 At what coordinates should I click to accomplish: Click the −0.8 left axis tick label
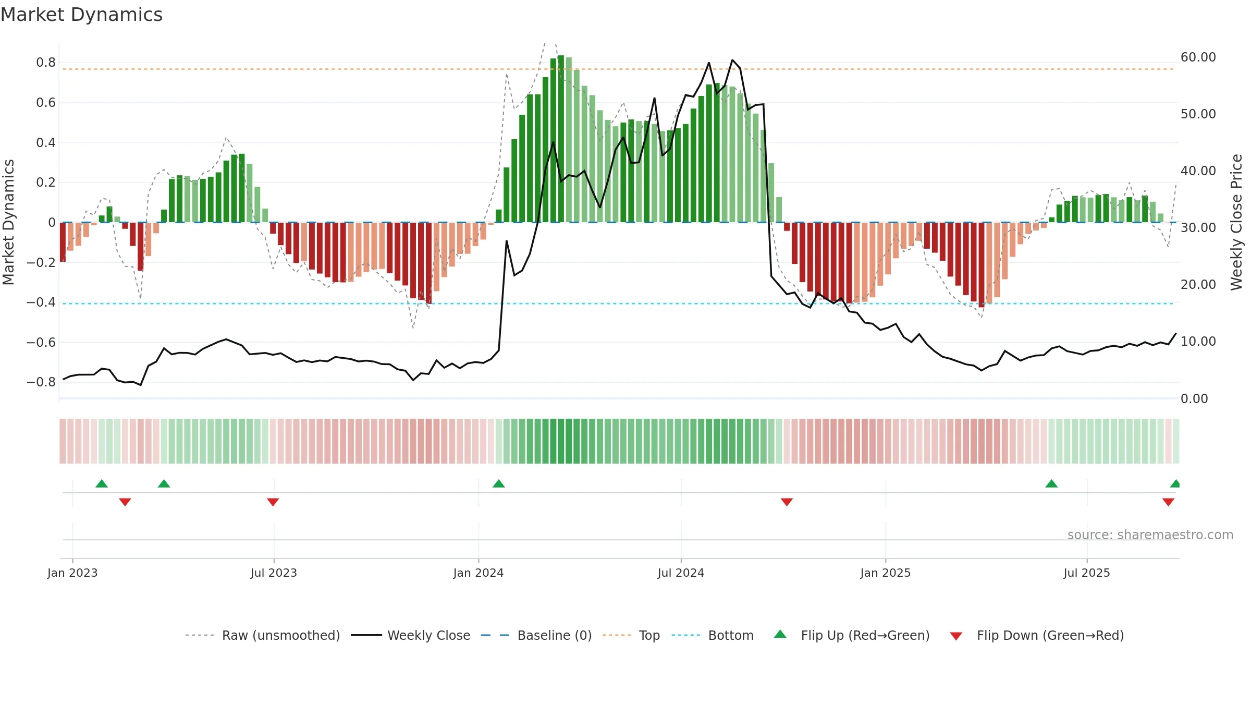point(41,382)
